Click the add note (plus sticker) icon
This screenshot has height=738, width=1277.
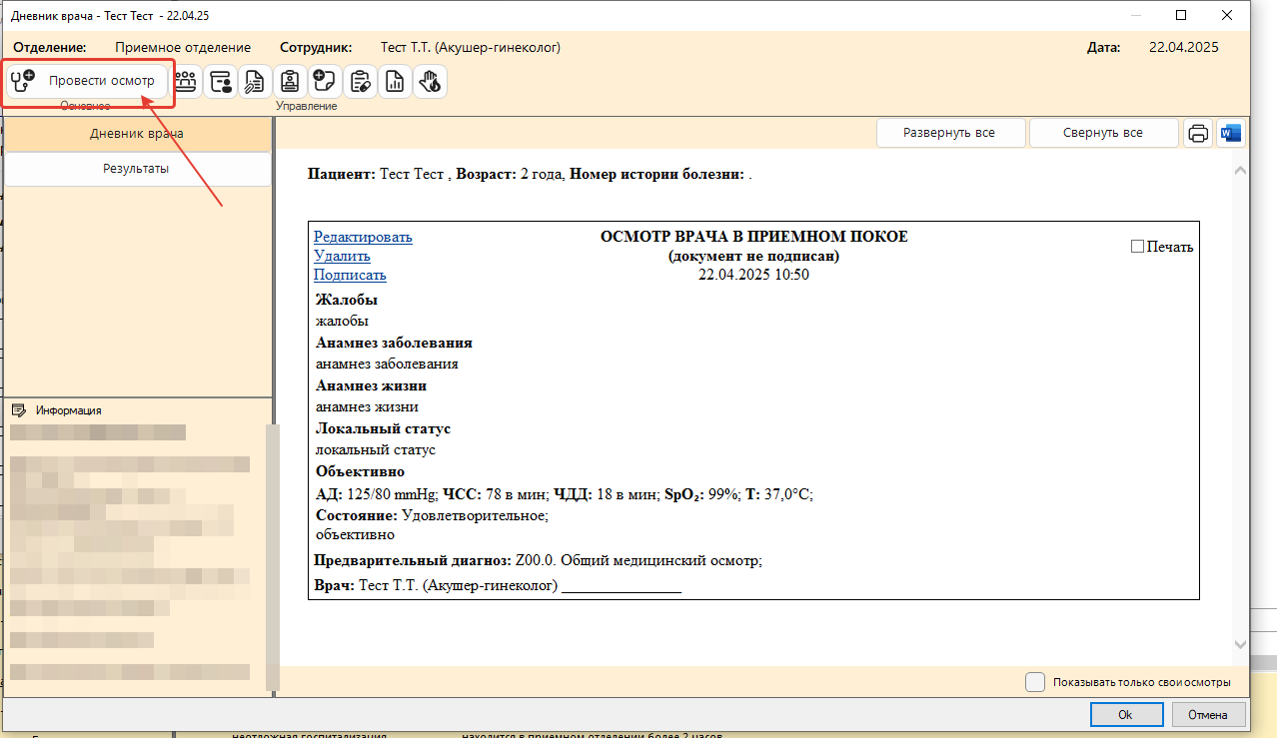[x=325, y=82]
